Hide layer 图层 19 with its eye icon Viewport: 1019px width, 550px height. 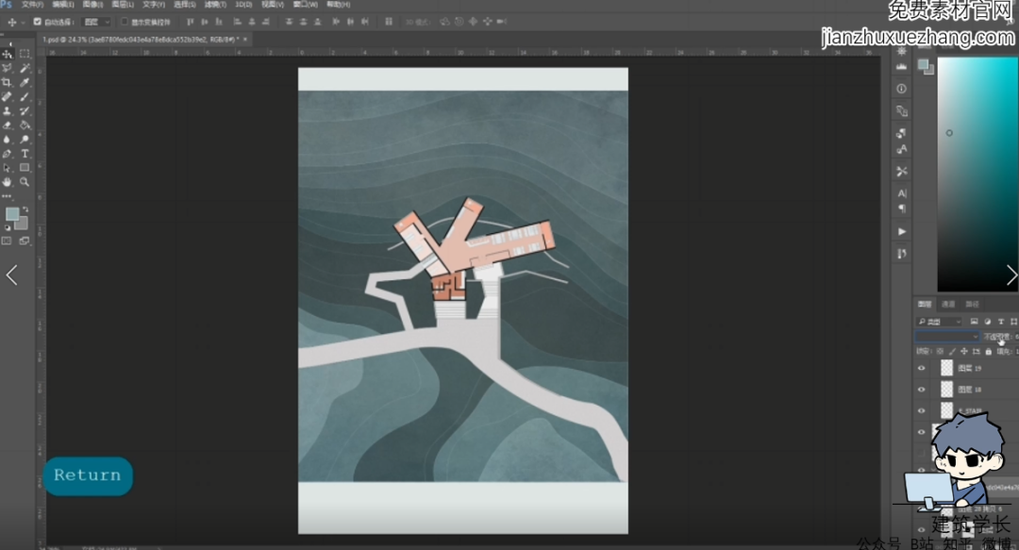pyautogui.click(x=921, y=368)
